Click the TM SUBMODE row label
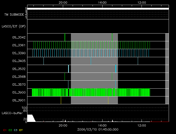Image resolution: width=176 pixels, height=134 pixels. pyautogui.click(x=14, y=15)
